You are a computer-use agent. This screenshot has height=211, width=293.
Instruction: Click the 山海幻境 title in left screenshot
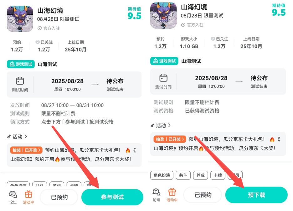pyautogui.click(x=50, y=10)
